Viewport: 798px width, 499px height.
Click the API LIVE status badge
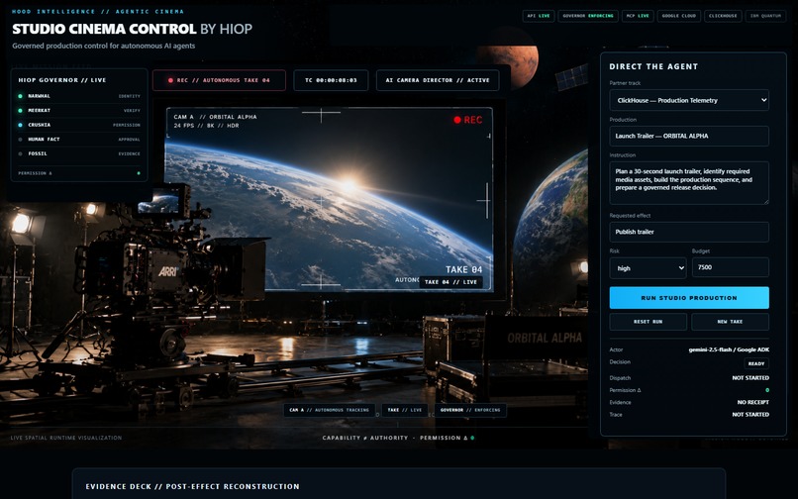click(539, 16)
